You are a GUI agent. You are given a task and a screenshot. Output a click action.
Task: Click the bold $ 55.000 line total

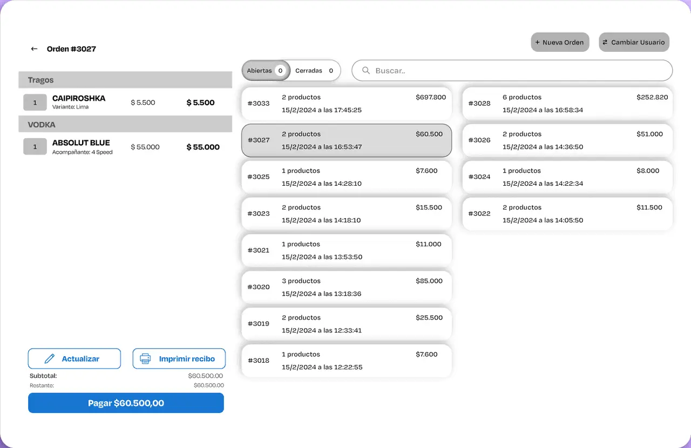(203, 147)
